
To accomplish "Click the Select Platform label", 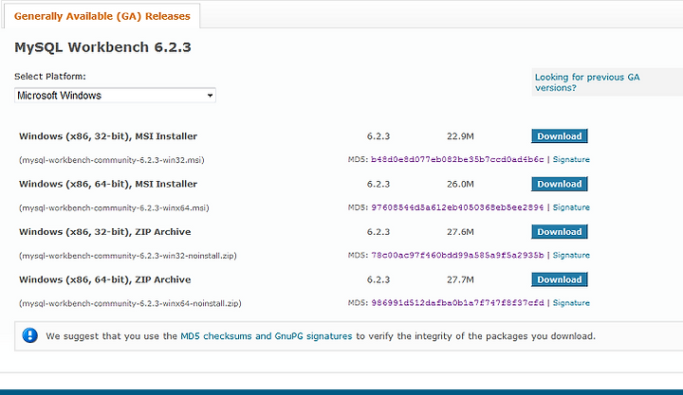I will tap(50, 77).
